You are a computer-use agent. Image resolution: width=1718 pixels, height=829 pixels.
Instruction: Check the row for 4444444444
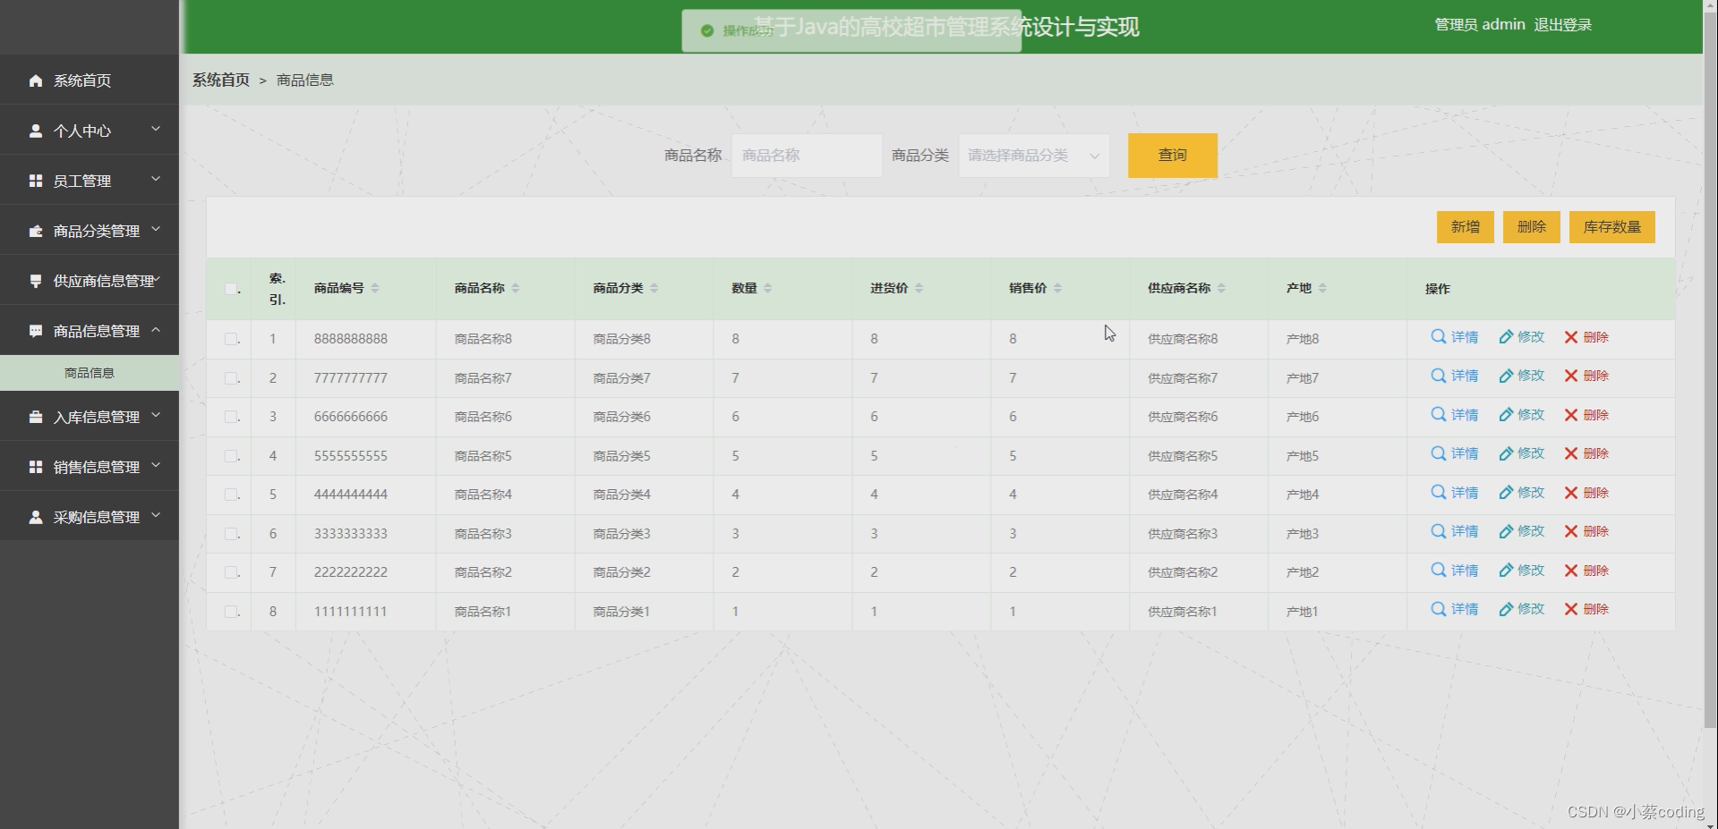pyautogui.click(x=231, y=495)
